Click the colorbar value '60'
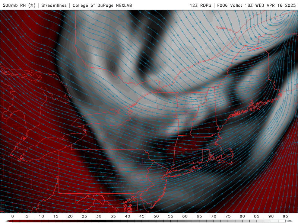 click(x=185, y=216)
